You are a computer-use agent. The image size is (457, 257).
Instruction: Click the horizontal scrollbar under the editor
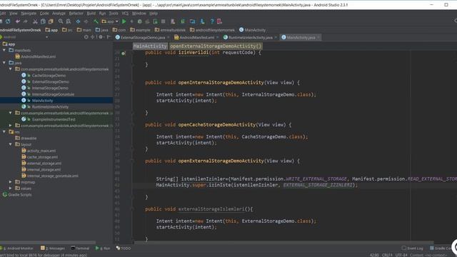(x=283, y=243)
